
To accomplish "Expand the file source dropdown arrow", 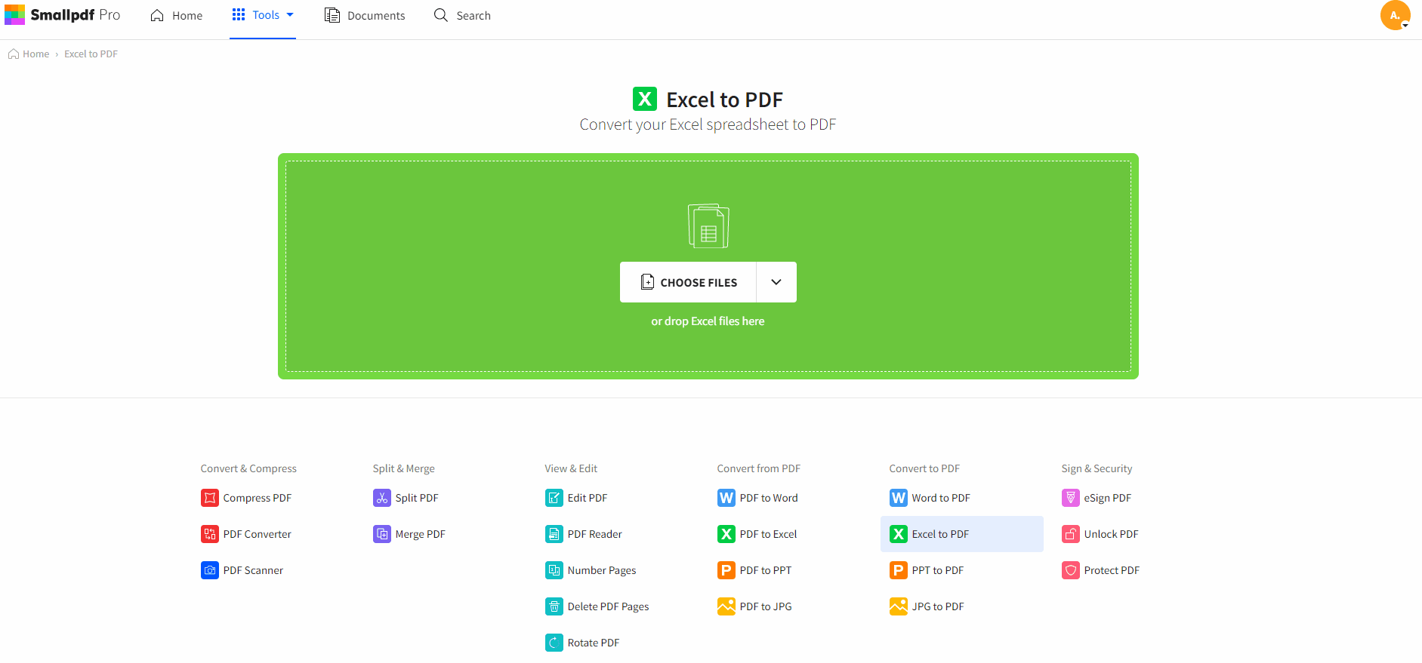I will click(x=776, y=282).
